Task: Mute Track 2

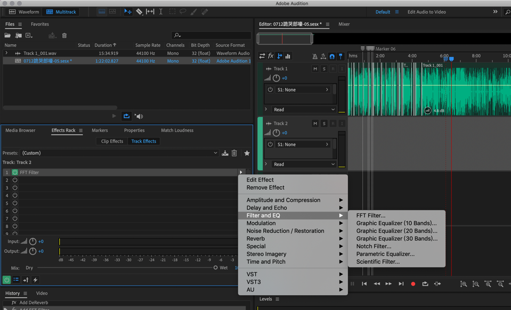Action: (x=315, y=124)
